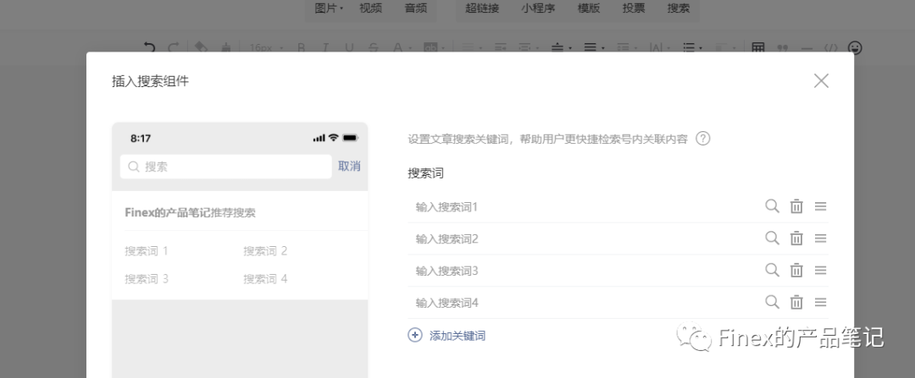Click the reorder handle for 输入搜索词3
915x378 pixels.
(x=820, y=271)
